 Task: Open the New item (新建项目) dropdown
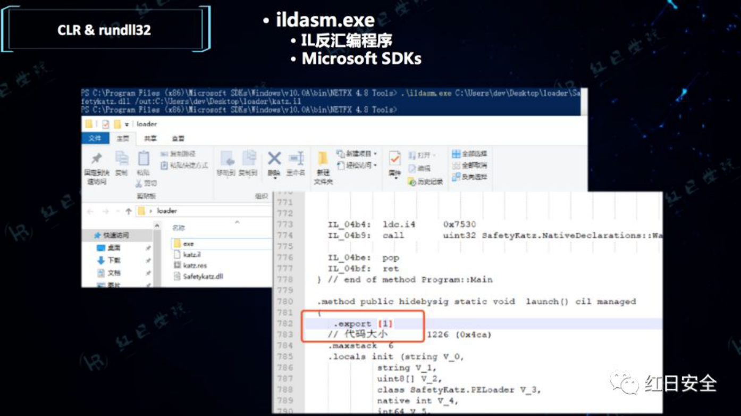coord(357,154)
